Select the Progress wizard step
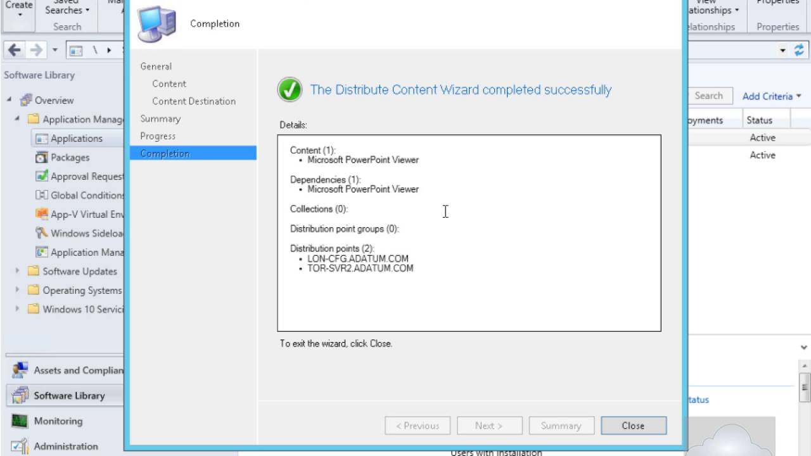Image resolution: width=811 pixels, height=456 pixels. (x=158, y=136)
